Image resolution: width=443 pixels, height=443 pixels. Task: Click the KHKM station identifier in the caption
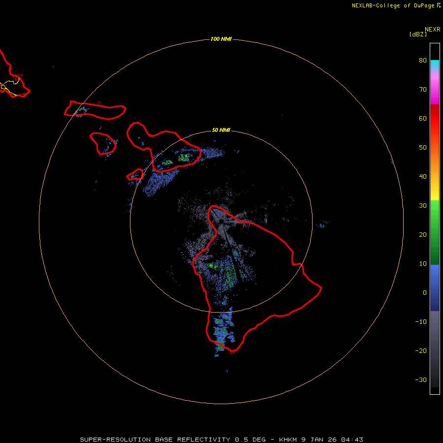(288, 440)
